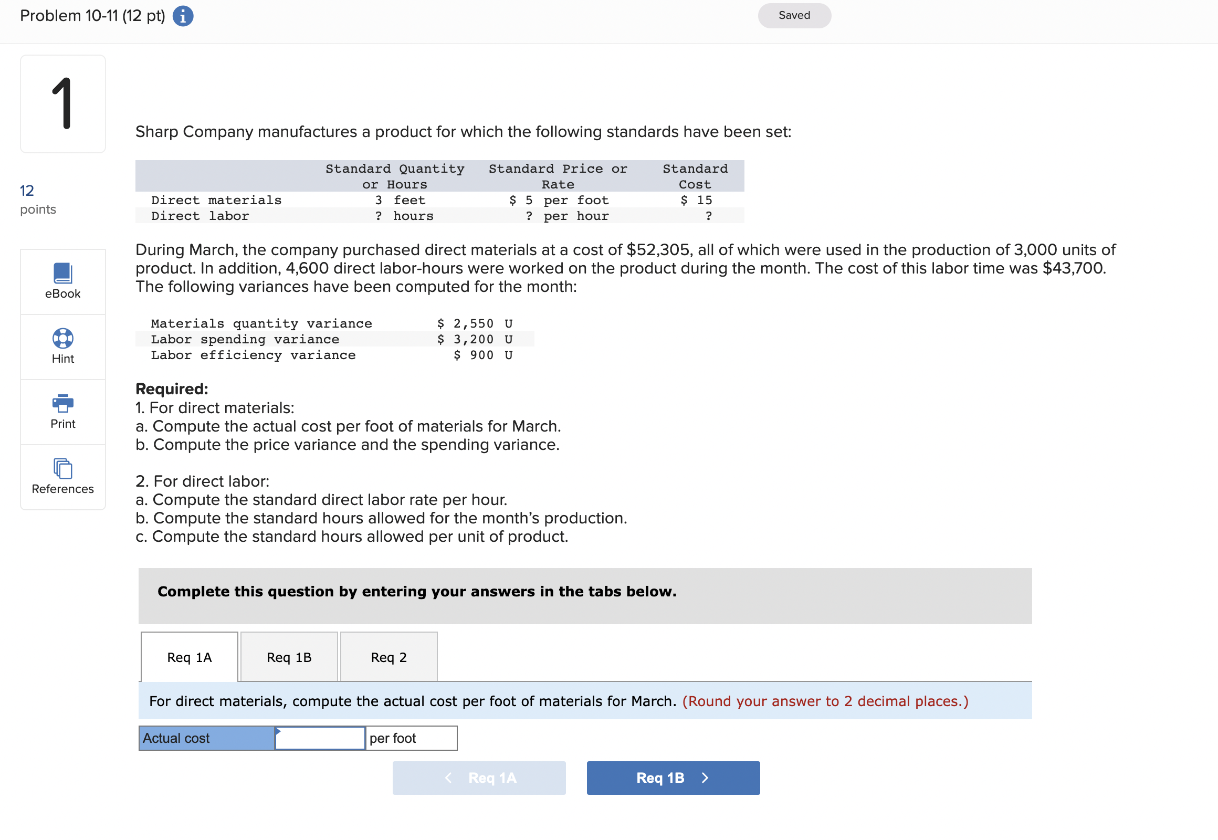Click the problem number 1 box
The height and width of the screenshot is (840, 1218).
click(62, 103)
